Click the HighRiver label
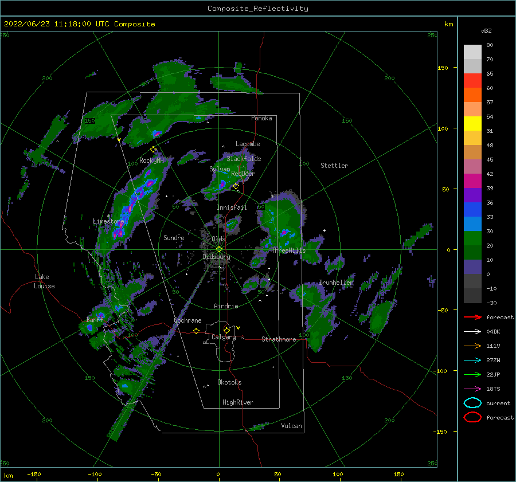This screenshot has width=516, height=482. point(238,402)
